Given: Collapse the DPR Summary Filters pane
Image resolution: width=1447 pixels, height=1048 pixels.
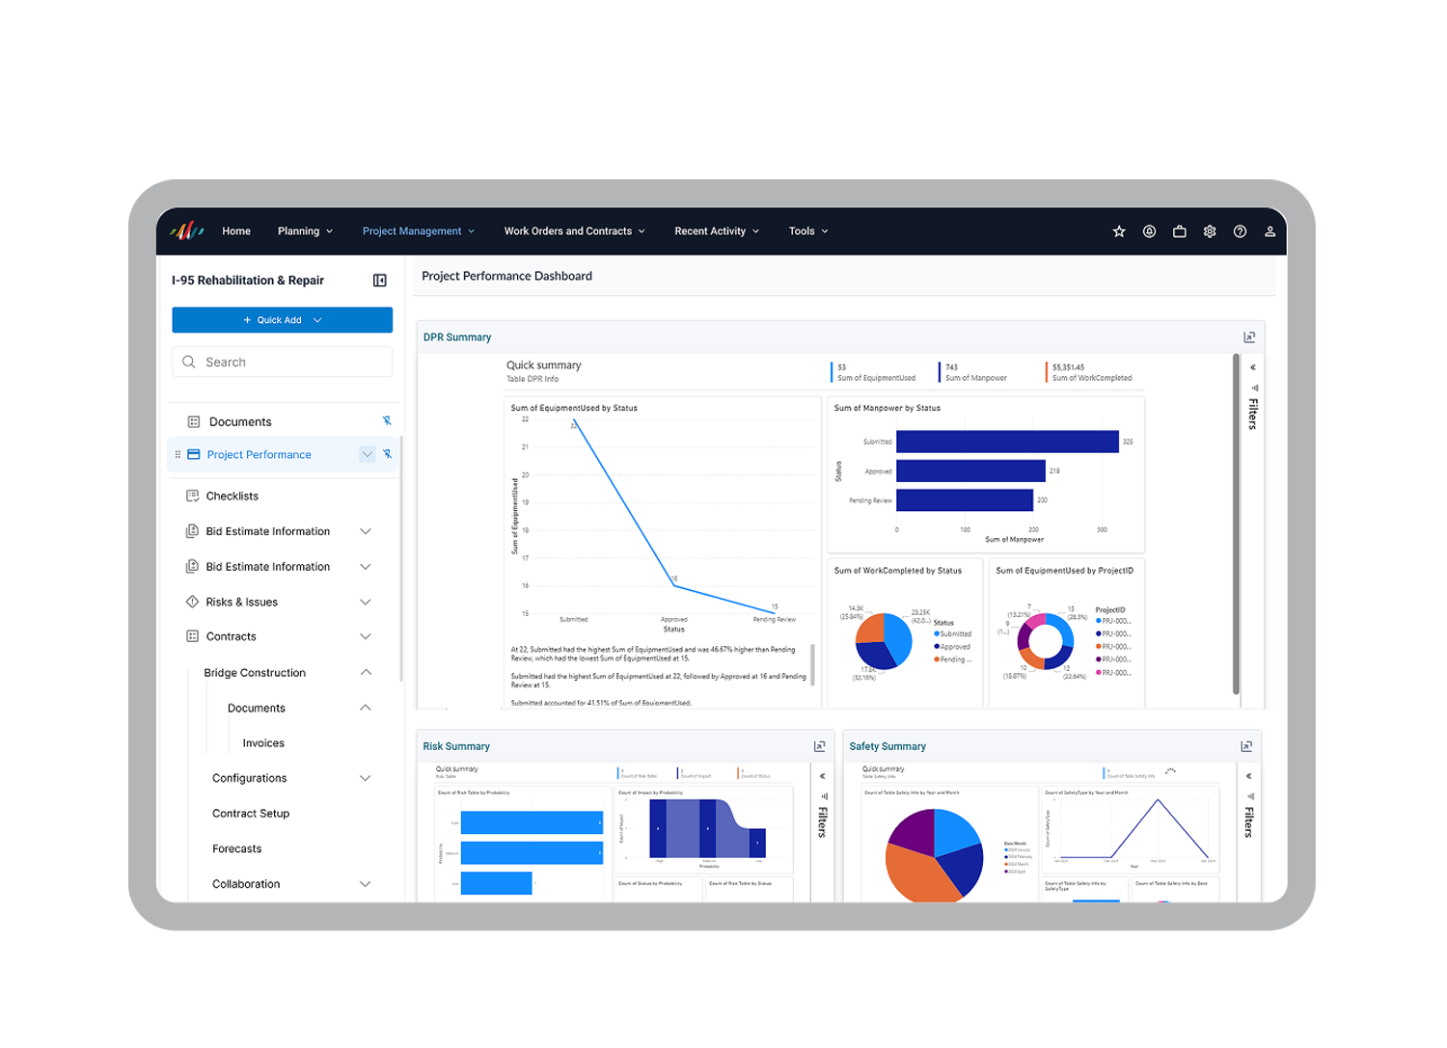Looking at the screenshot, I should coord(1252,367).
